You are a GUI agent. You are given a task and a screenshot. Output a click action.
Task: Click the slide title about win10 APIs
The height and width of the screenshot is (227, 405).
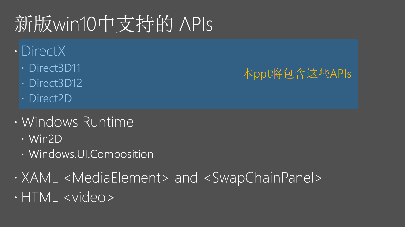pos(113,25)
